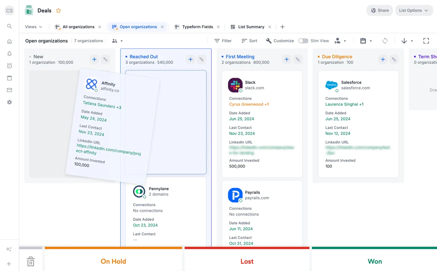
Task: Toggle the Slim View switch
Action: pyautogui.click(x=303, y=41)
